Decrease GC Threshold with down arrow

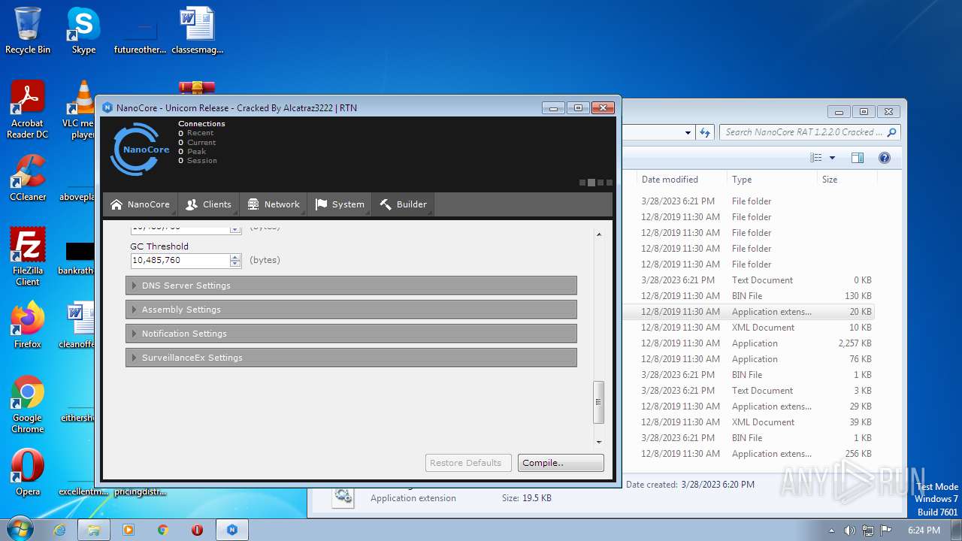(x=235, y=264)
